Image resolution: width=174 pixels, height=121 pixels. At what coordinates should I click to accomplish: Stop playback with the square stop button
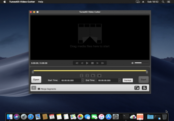click(x=92, y=63)
